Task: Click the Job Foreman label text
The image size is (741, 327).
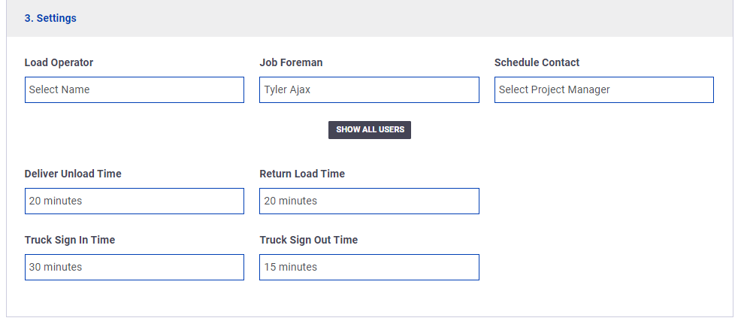Action: (x=291, y=62)
